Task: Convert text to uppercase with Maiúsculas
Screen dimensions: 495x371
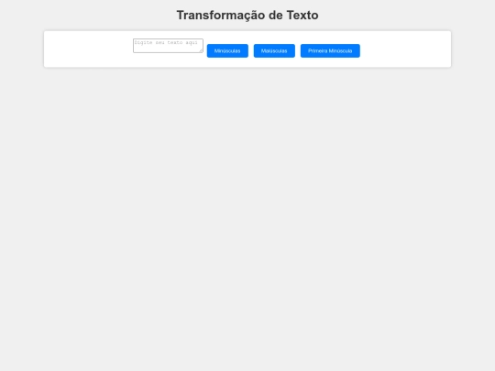Action: (x=274, y=50)
